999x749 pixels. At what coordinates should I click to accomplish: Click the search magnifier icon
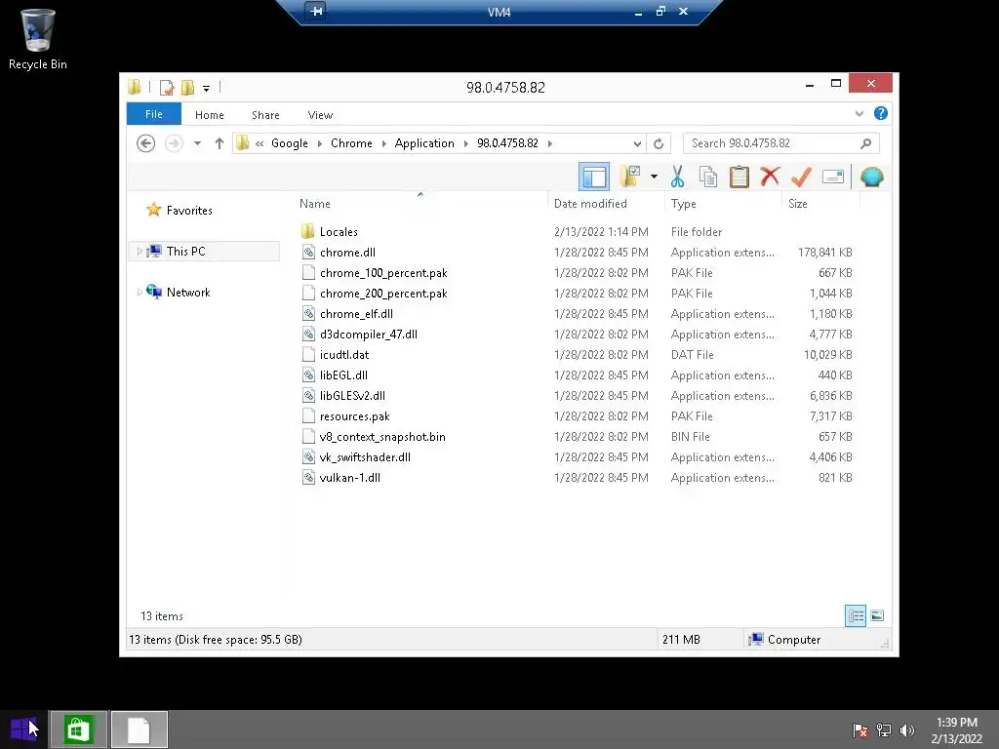tap(865, 143)
